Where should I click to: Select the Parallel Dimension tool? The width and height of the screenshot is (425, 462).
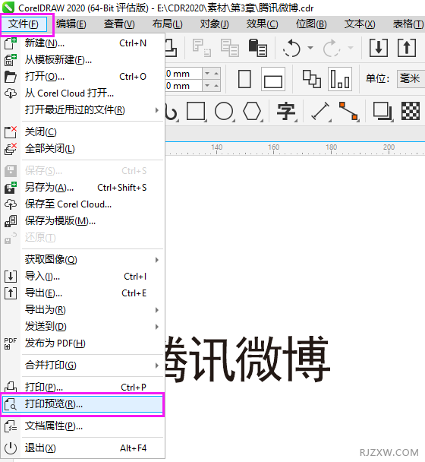pos(320,112)
